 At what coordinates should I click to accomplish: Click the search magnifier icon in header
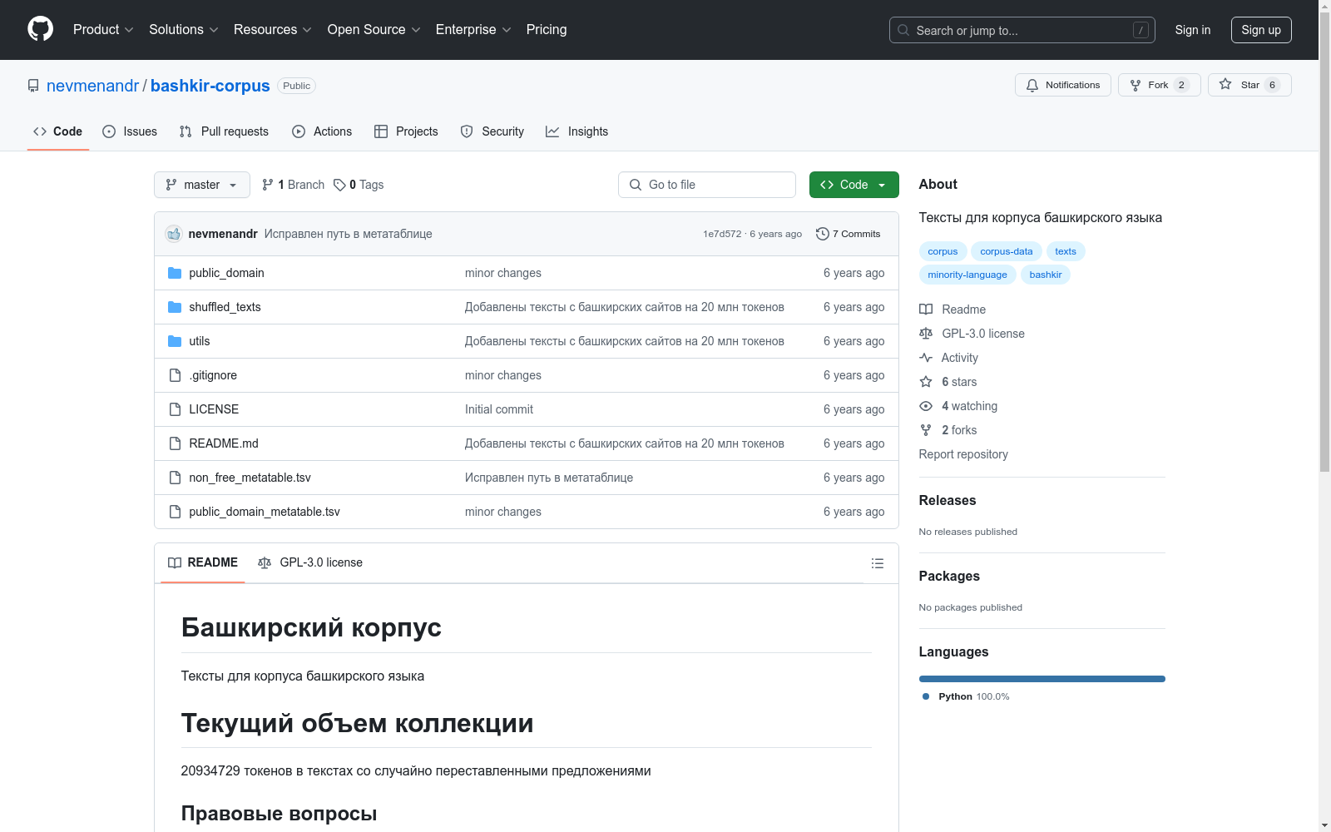click(903, 30)
